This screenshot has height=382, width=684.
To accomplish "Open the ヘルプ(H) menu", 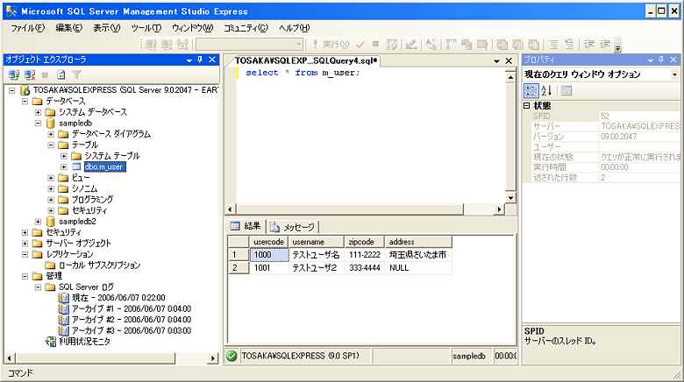I will click(294, 28).
